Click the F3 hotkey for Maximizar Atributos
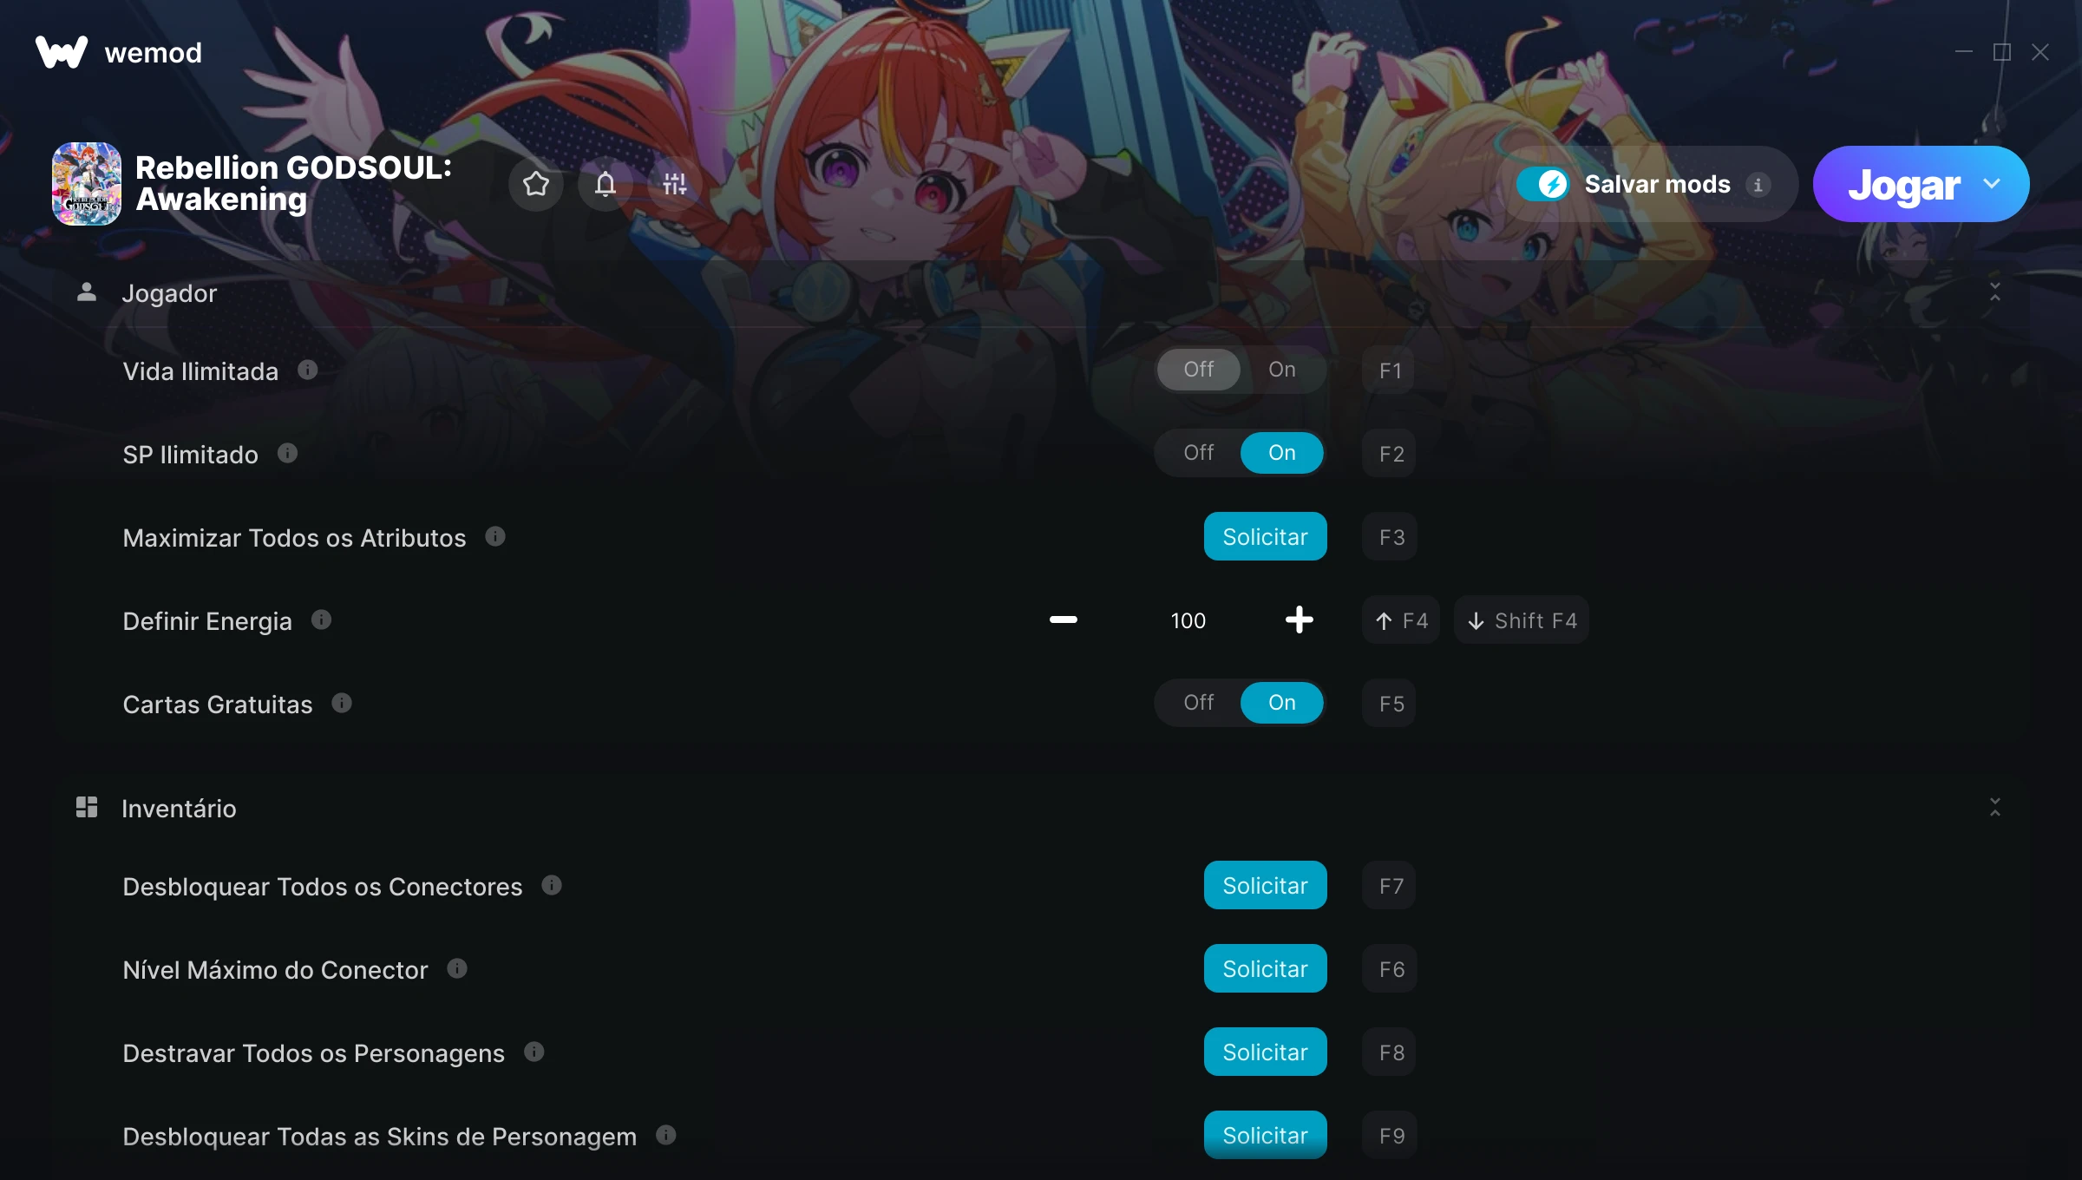2082x1180 pixels. click(1390, 537)
